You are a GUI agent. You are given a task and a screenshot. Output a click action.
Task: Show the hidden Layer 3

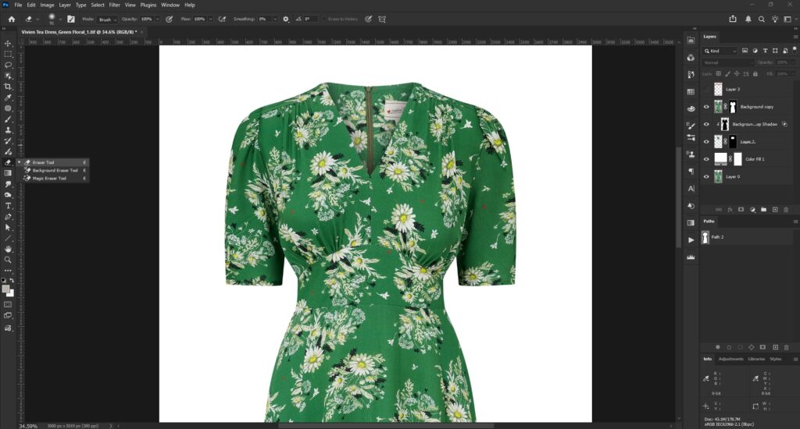(x=706, y=89)
